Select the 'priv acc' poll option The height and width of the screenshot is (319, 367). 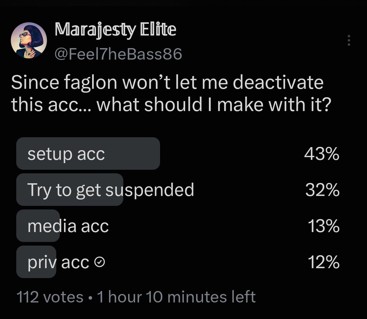178,262
